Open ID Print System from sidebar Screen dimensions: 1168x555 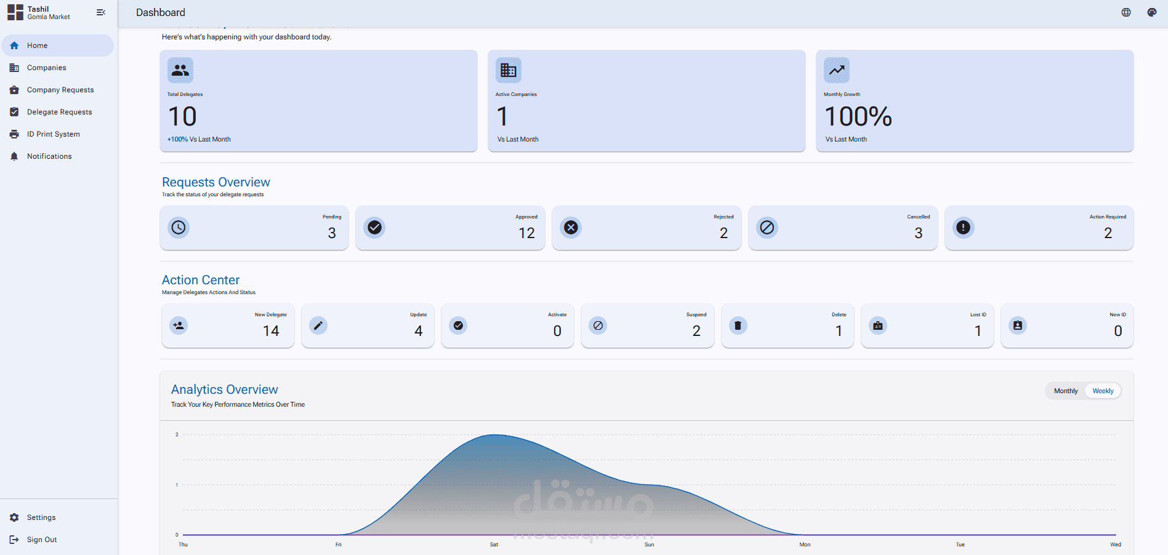[57, 134]
